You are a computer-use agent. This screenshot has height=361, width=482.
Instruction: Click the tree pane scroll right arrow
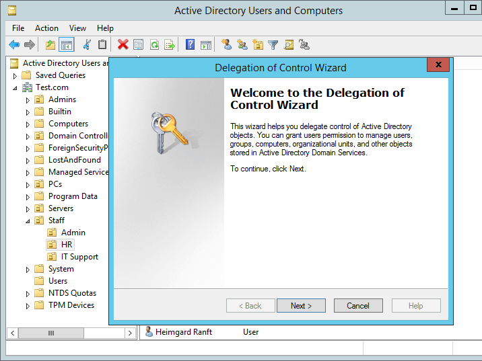pyautogui.click(x=130, y=333)
